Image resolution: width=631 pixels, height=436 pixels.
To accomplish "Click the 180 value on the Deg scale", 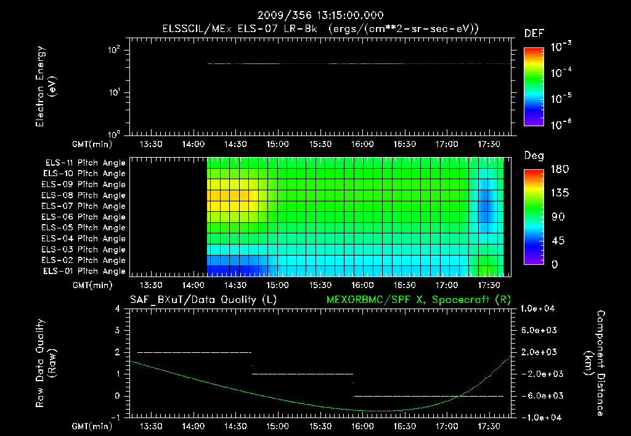I will [x=560, y=169].
